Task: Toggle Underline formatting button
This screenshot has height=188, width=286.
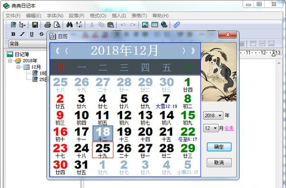Action: [x=32, y=34]
